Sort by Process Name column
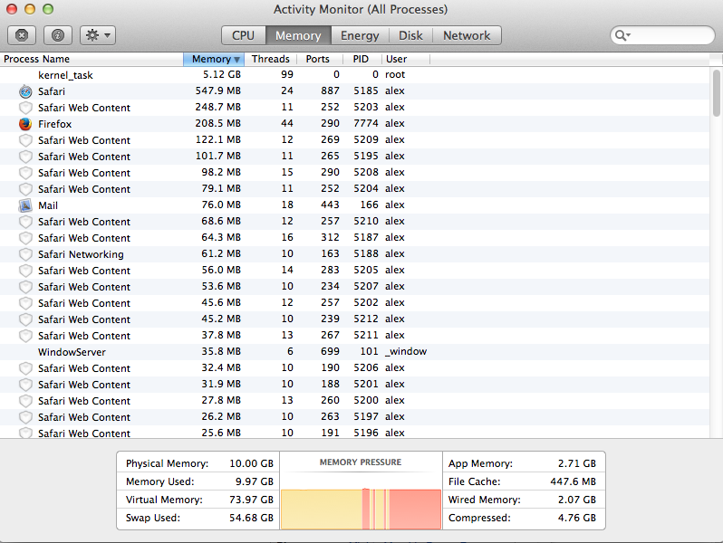Viewport: 723px width, 543px height. click(x=92, y=59)
